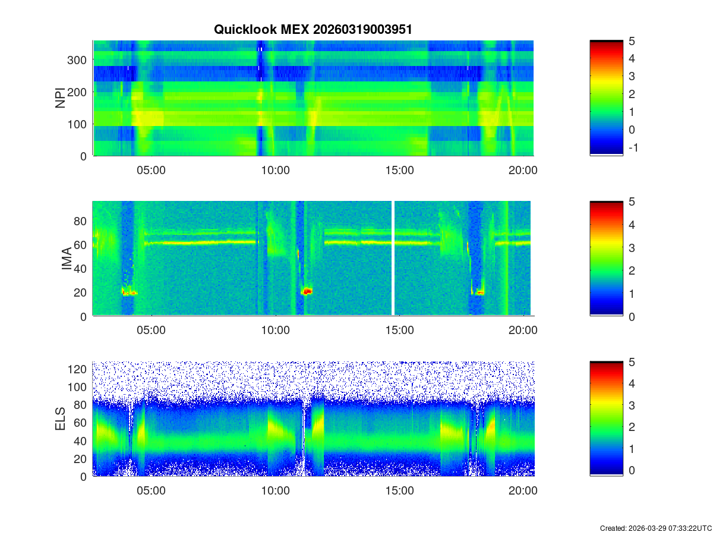Click the red hotspot near 11:00 in IMA plot
The height and width of the screenshot is (535, 713).
307,291
